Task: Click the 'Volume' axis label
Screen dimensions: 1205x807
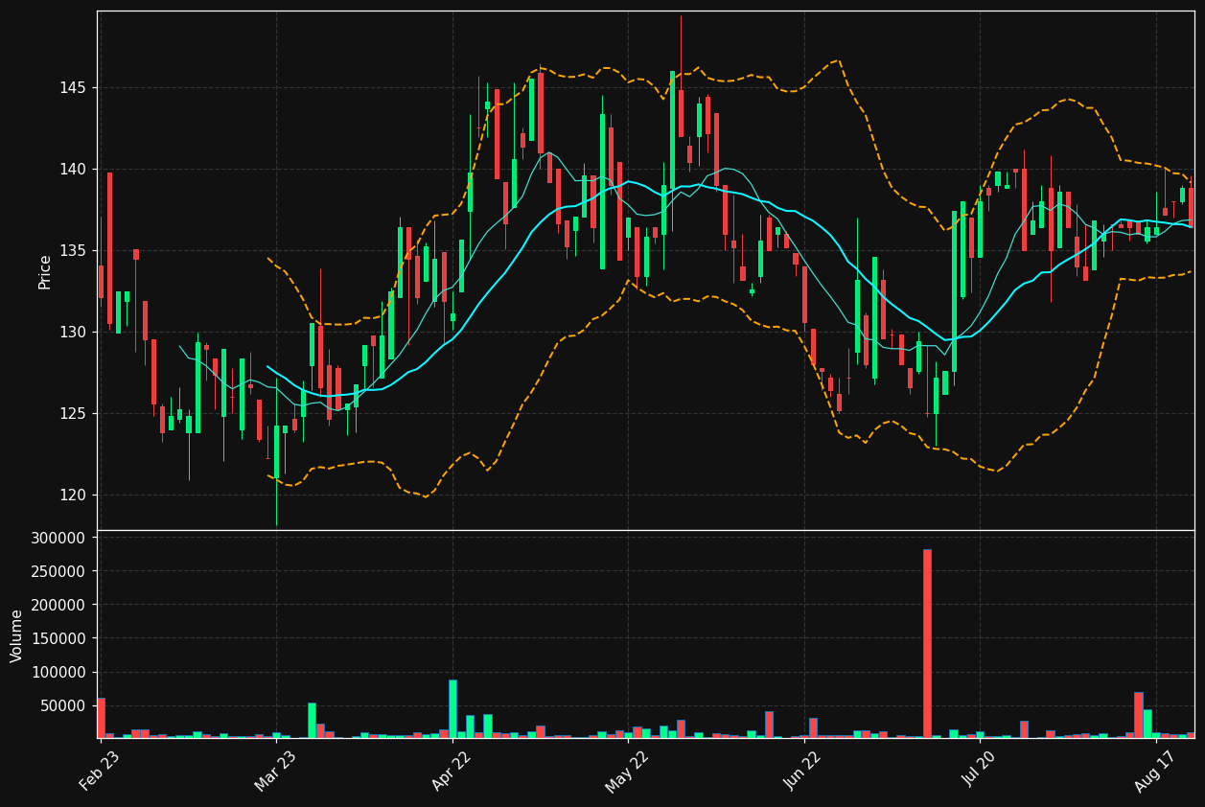Action: tap(17, 635)
